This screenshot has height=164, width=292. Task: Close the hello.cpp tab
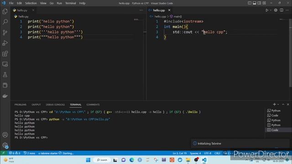tap(169, 10)
